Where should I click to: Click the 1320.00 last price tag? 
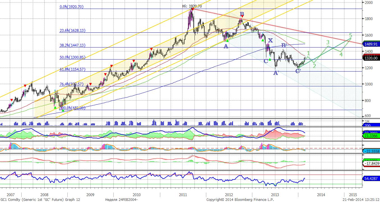point(371,58)
